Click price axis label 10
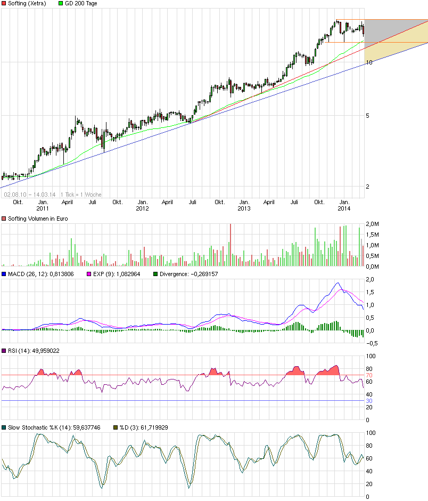Image resolution: width=428 pixels, height=501 pixels. tap(369, 63)
